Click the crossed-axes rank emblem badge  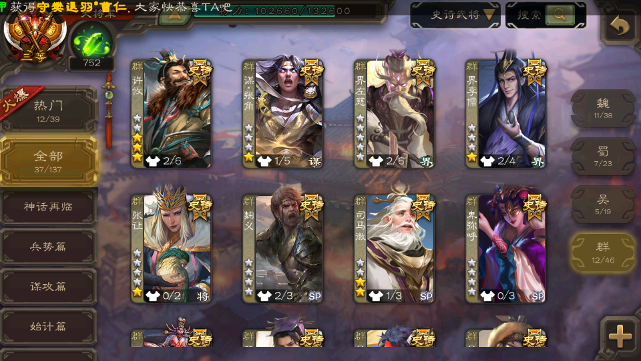tap(35, 38)
